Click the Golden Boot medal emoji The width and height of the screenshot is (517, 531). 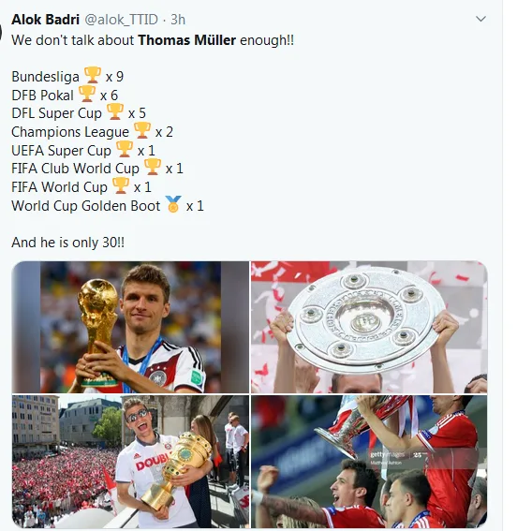(x=173, y=204)
